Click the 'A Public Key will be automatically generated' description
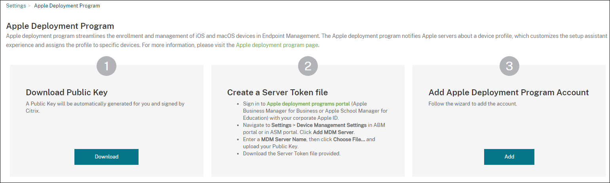Viewport: 610px width, 183px height. [x=105, y=108]
